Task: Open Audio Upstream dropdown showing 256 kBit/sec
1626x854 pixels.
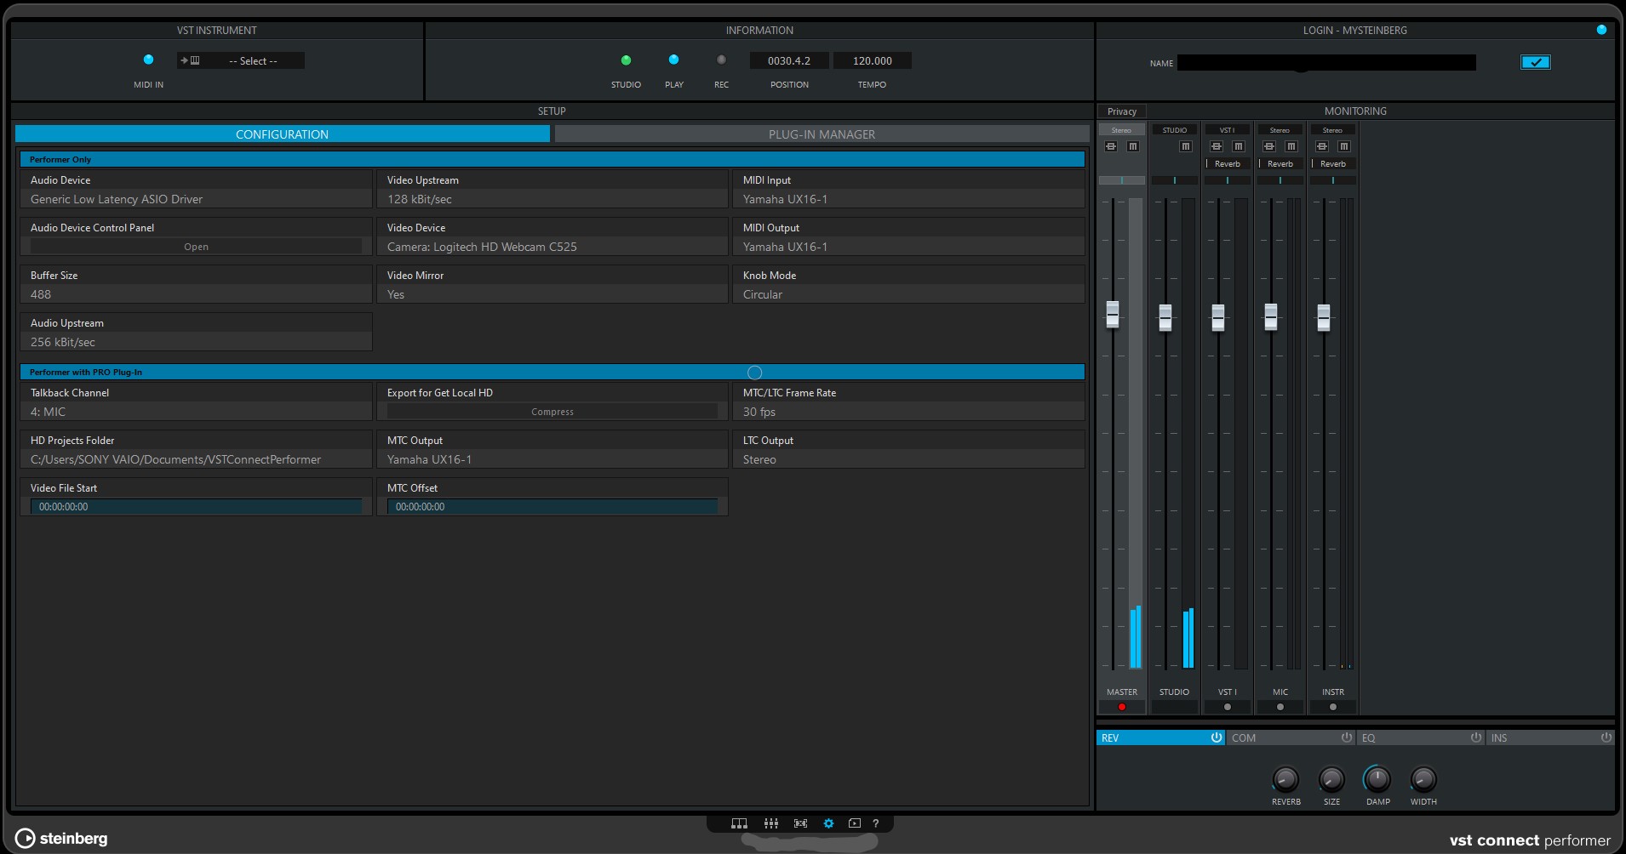Action: point(196,342)
